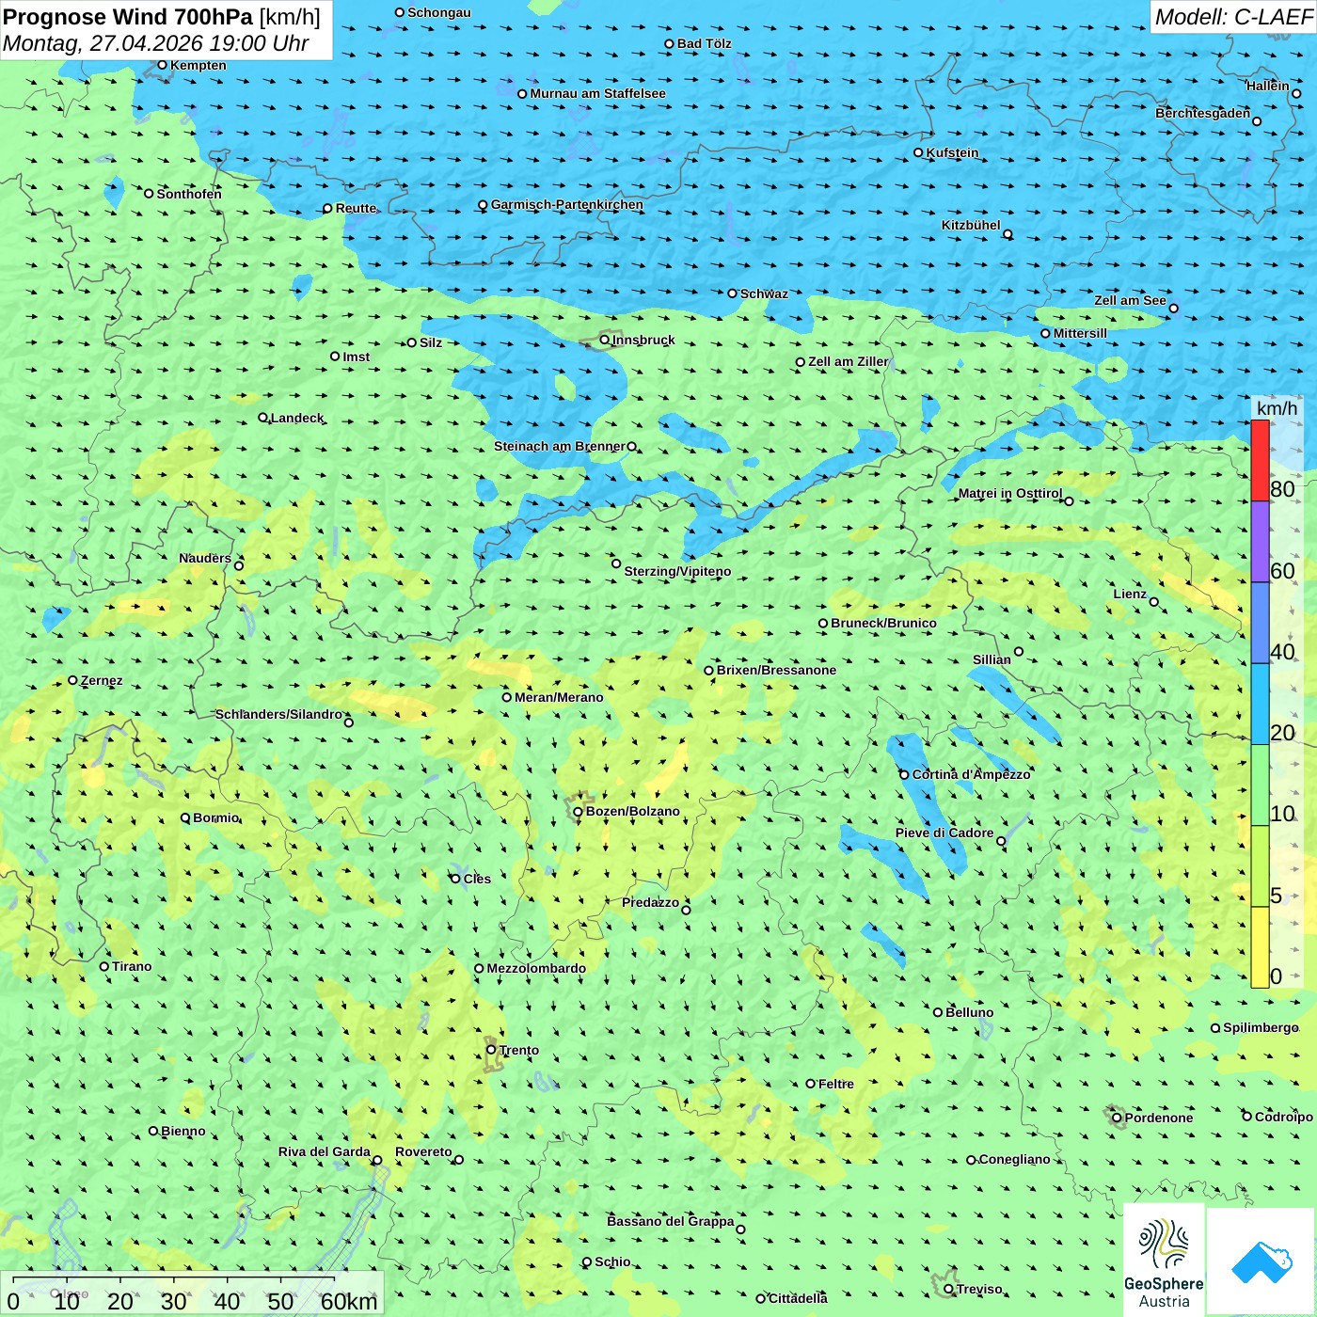The image size is (1317, 1317).
Task: Click the Zernez city marker
Action: click(x=72, y=680)
